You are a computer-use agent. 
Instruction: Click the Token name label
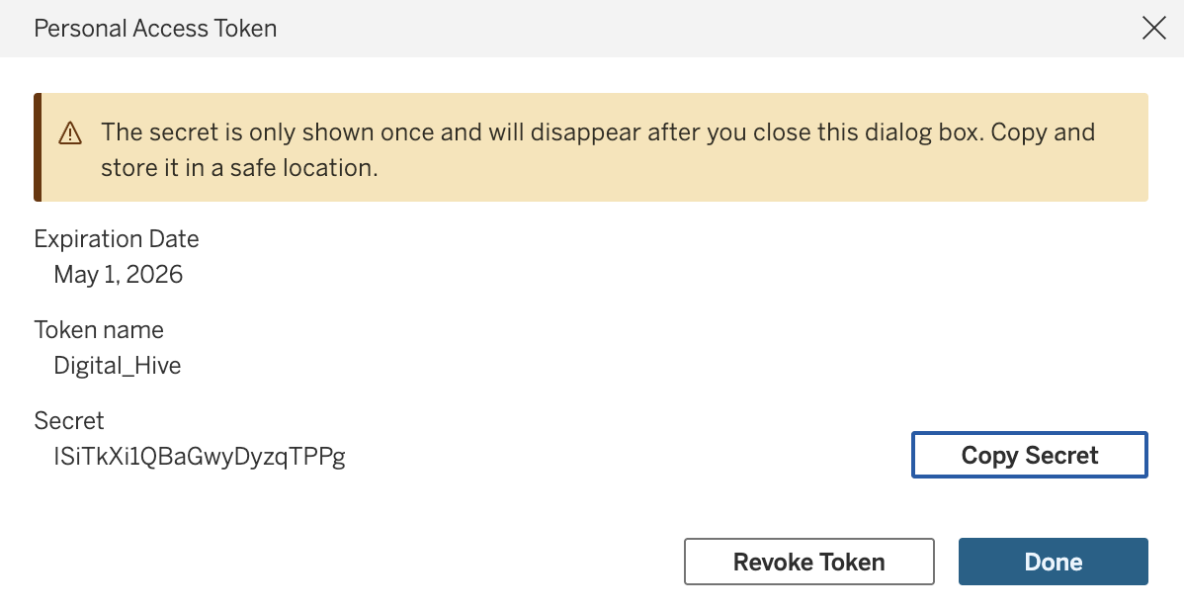click(99, 330)
